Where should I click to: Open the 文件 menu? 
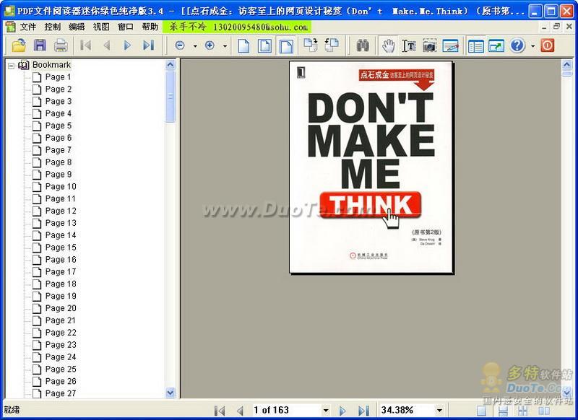(x=28, y=27)
